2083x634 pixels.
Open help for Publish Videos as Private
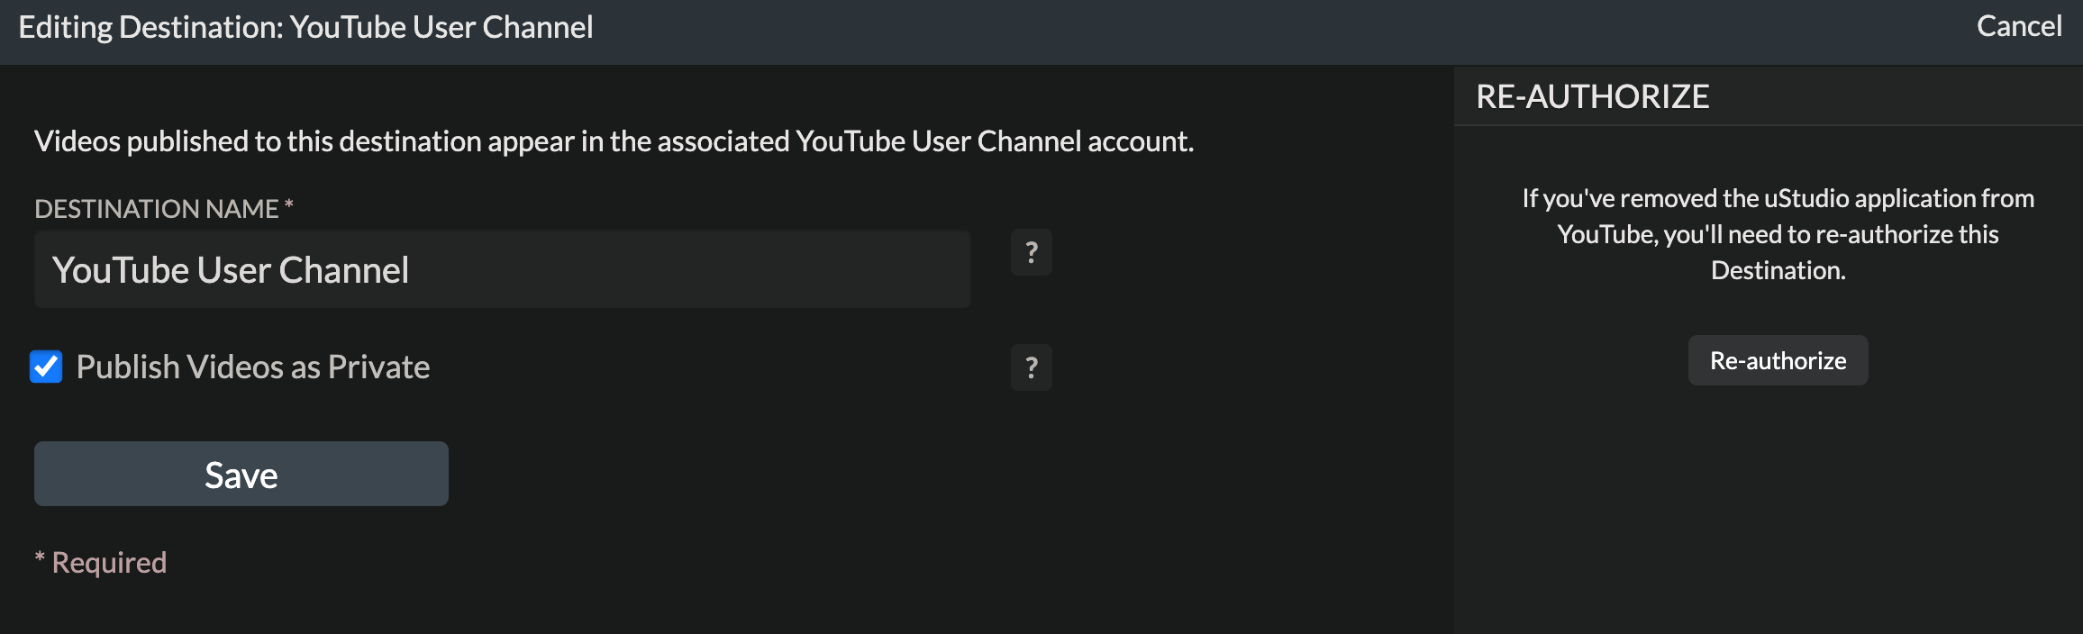(x=1031, y=367)
